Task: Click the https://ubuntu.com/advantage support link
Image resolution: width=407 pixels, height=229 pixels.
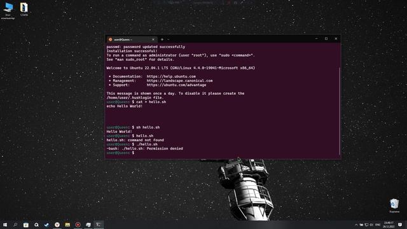Action: [176, 85]
